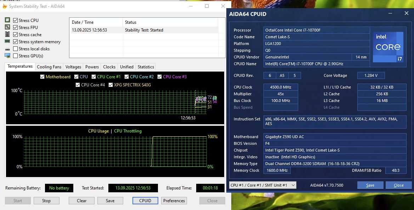414x210 pixels.
Task: Toggle the CPU Core #4 graph checkbox
Action: point(78,85)
